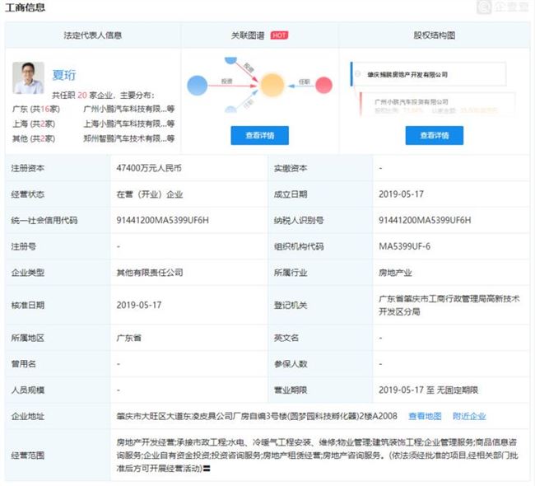Select 广州小鹏汽车投资有限公司 in equity chart

tap(412, 102)
